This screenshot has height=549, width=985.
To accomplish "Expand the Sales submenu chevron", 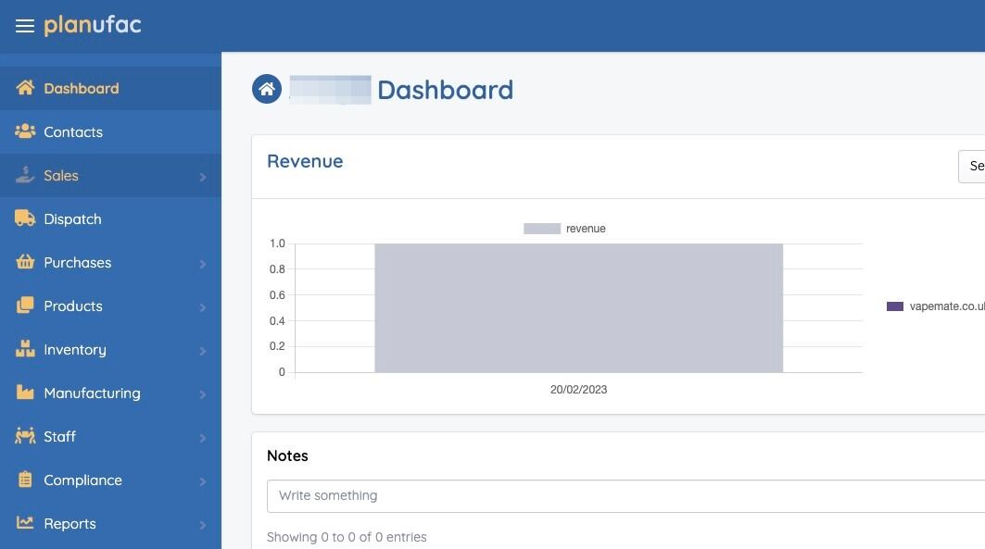I will click(203, 177).
